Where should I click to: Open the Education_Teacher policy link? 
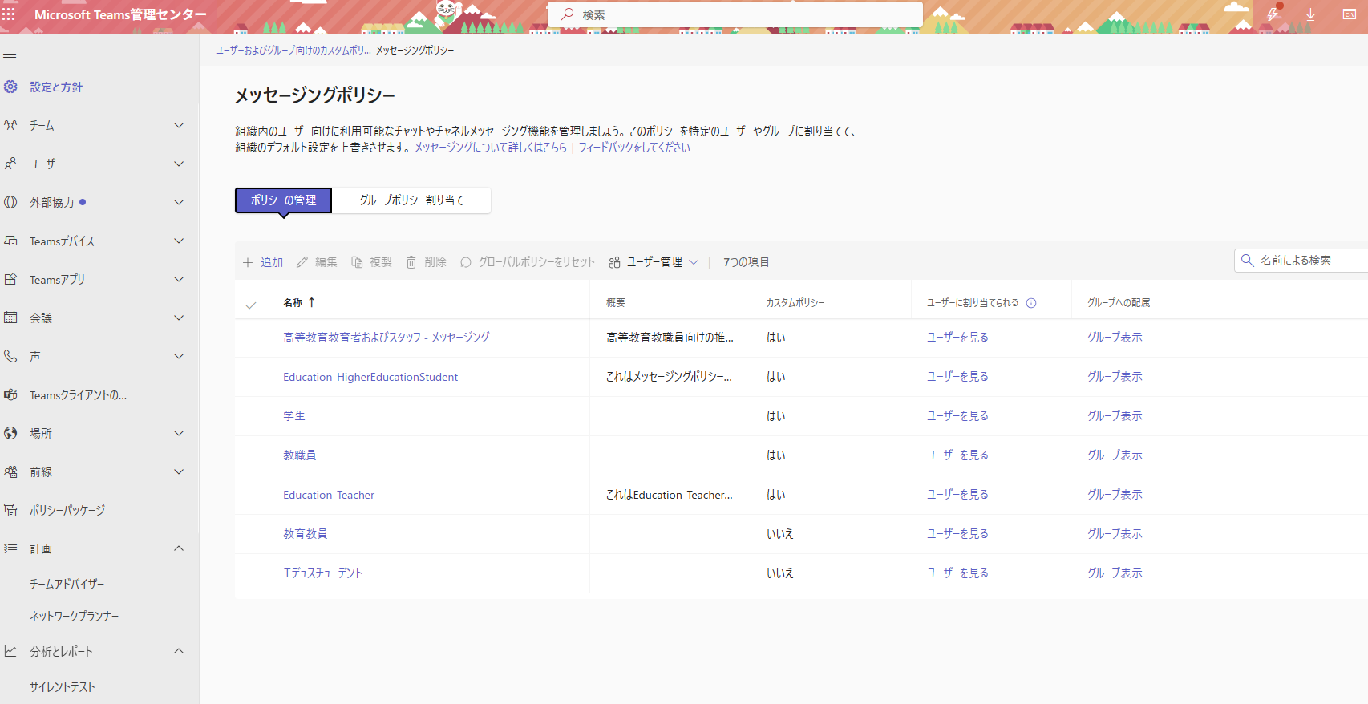[x=329, y=495]
